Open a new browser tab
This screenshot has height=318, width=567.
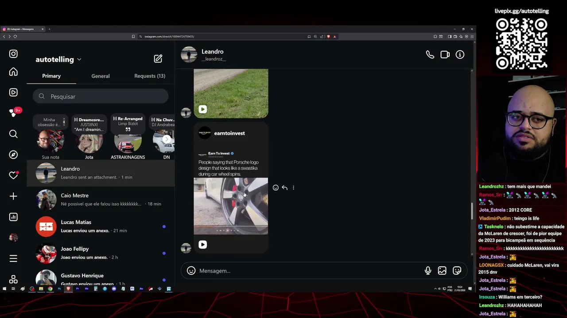click(x=49, y=29)
